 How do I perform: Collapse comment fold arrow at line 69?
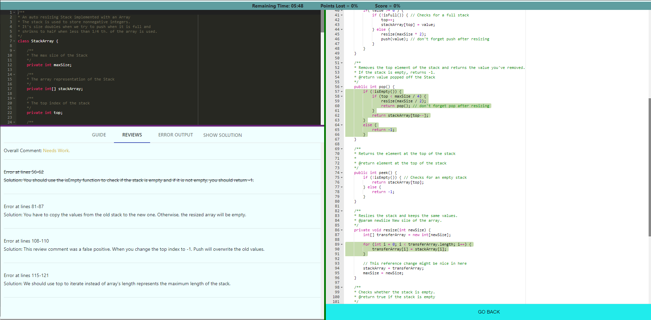coord(342,149)
